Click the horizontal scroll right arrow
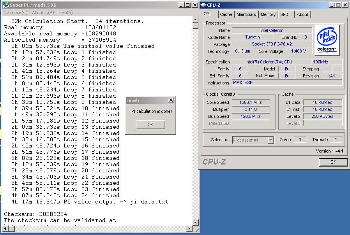Viewport: 350px width, 235px height. coord(189,228)
